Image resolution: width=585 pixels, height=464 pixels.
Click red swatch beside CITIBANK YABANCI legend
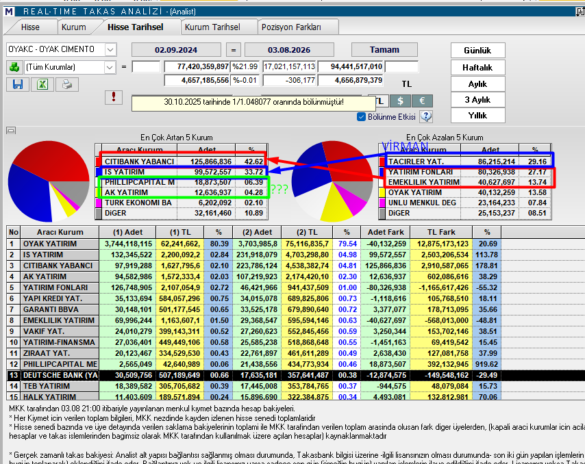click(99, 162)
